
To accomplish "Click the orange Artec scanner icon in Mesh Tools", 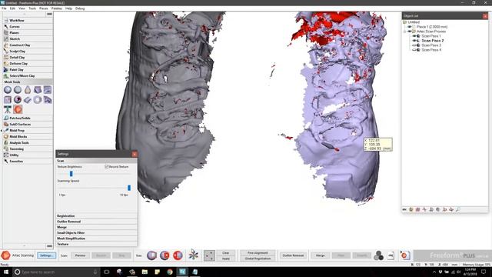I will tap(18, 109).
